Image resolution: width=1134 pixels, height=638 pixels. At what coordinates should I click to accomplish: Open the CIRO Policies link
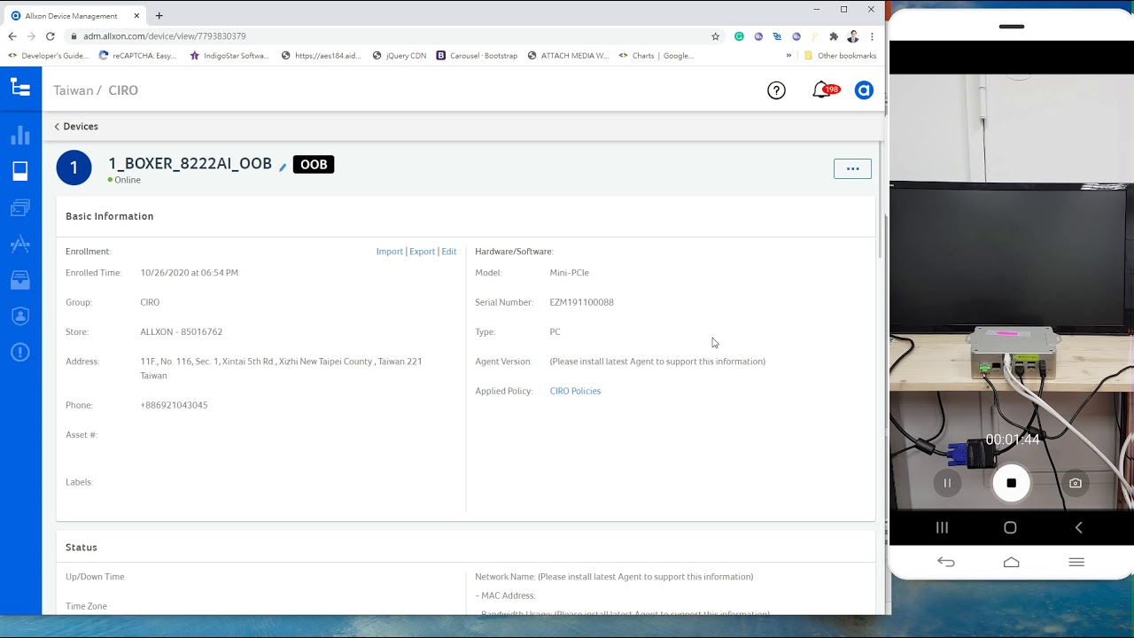[575, 391]
